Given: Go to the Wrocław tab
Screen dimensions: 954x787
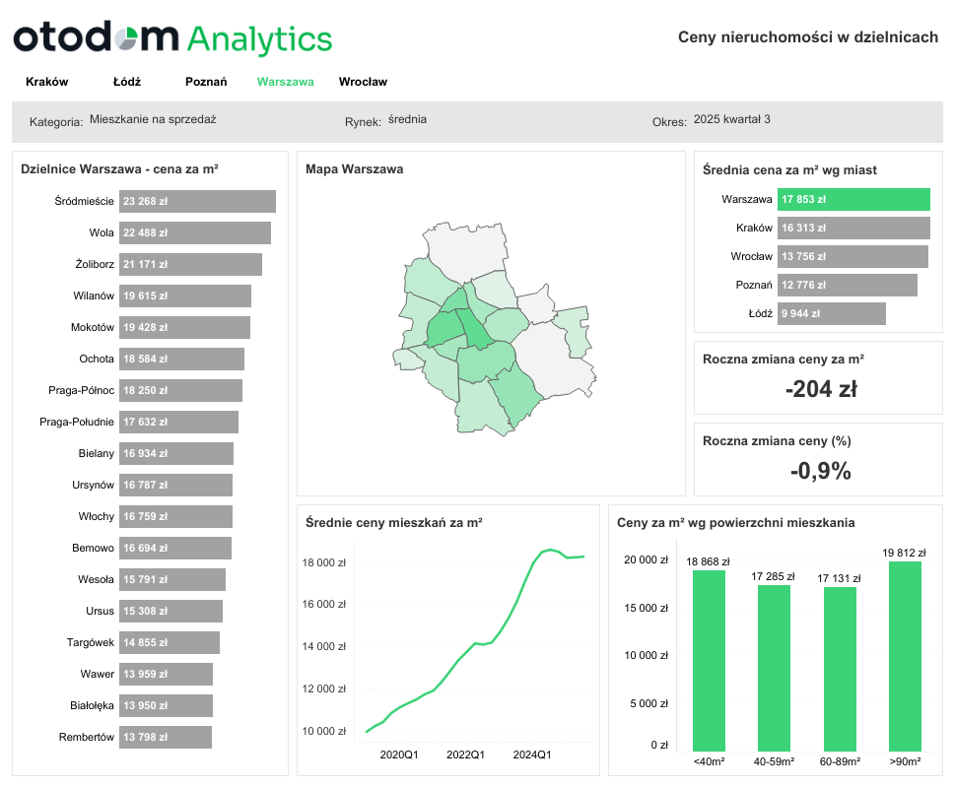Looking at the screenshot, I should pos(363,82).
